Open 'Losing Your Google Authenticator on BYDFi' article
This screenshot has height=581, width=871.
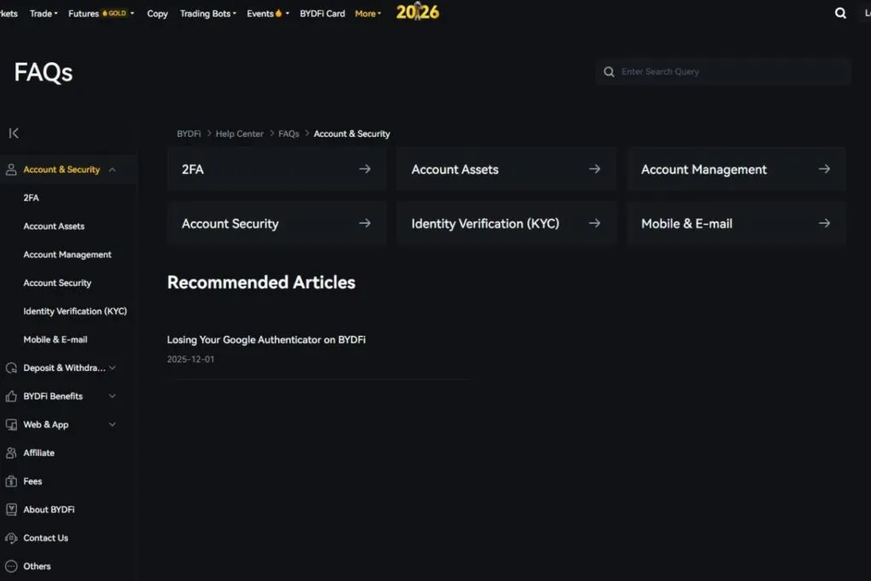[x=266, y=339]
